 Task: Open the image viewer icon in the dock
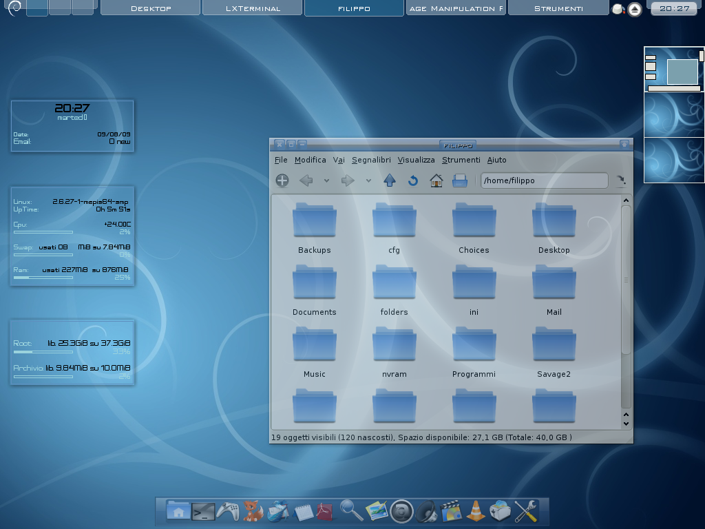pos(377,511)
